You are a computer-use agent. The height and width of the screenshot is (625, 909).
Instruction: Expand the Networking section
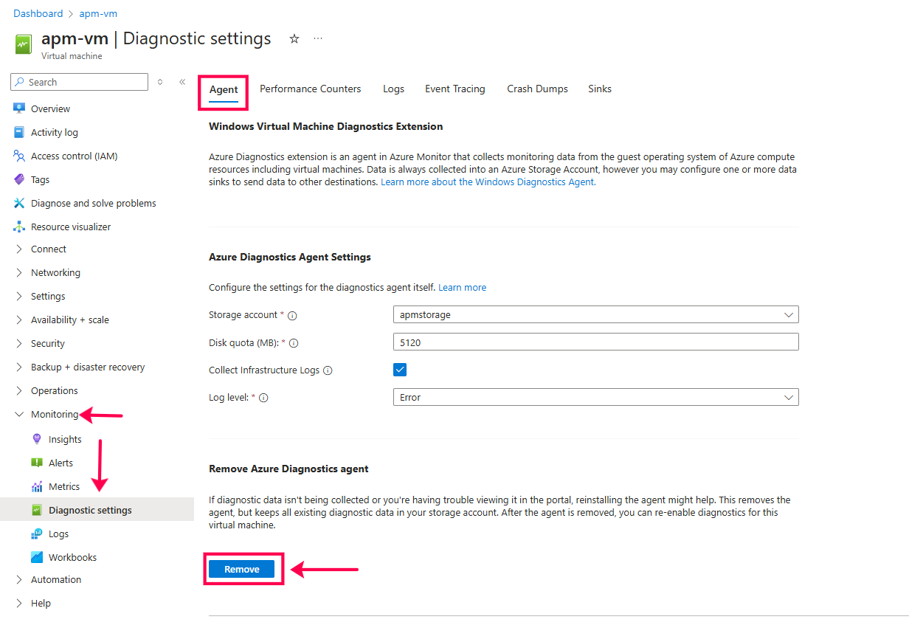[55, 272]
